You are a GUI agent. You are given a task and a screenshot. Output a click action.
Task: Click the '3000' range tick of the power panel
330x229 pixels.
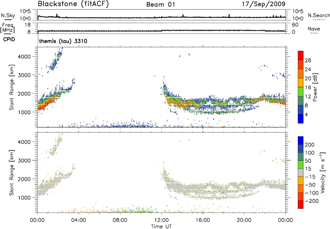click(x=24, y=75)
